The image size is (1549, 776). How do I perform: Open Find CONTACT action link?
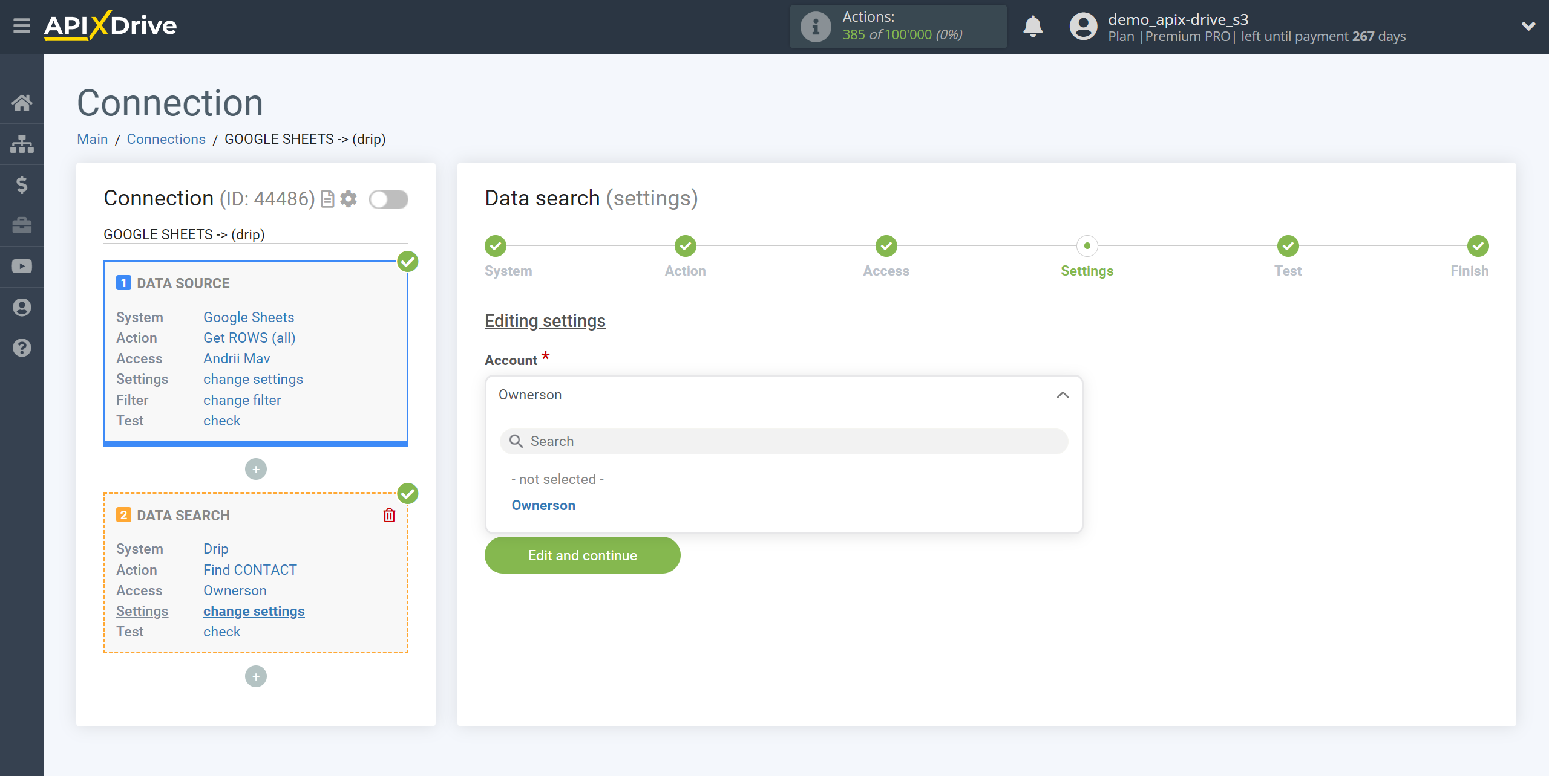point(250,570)
